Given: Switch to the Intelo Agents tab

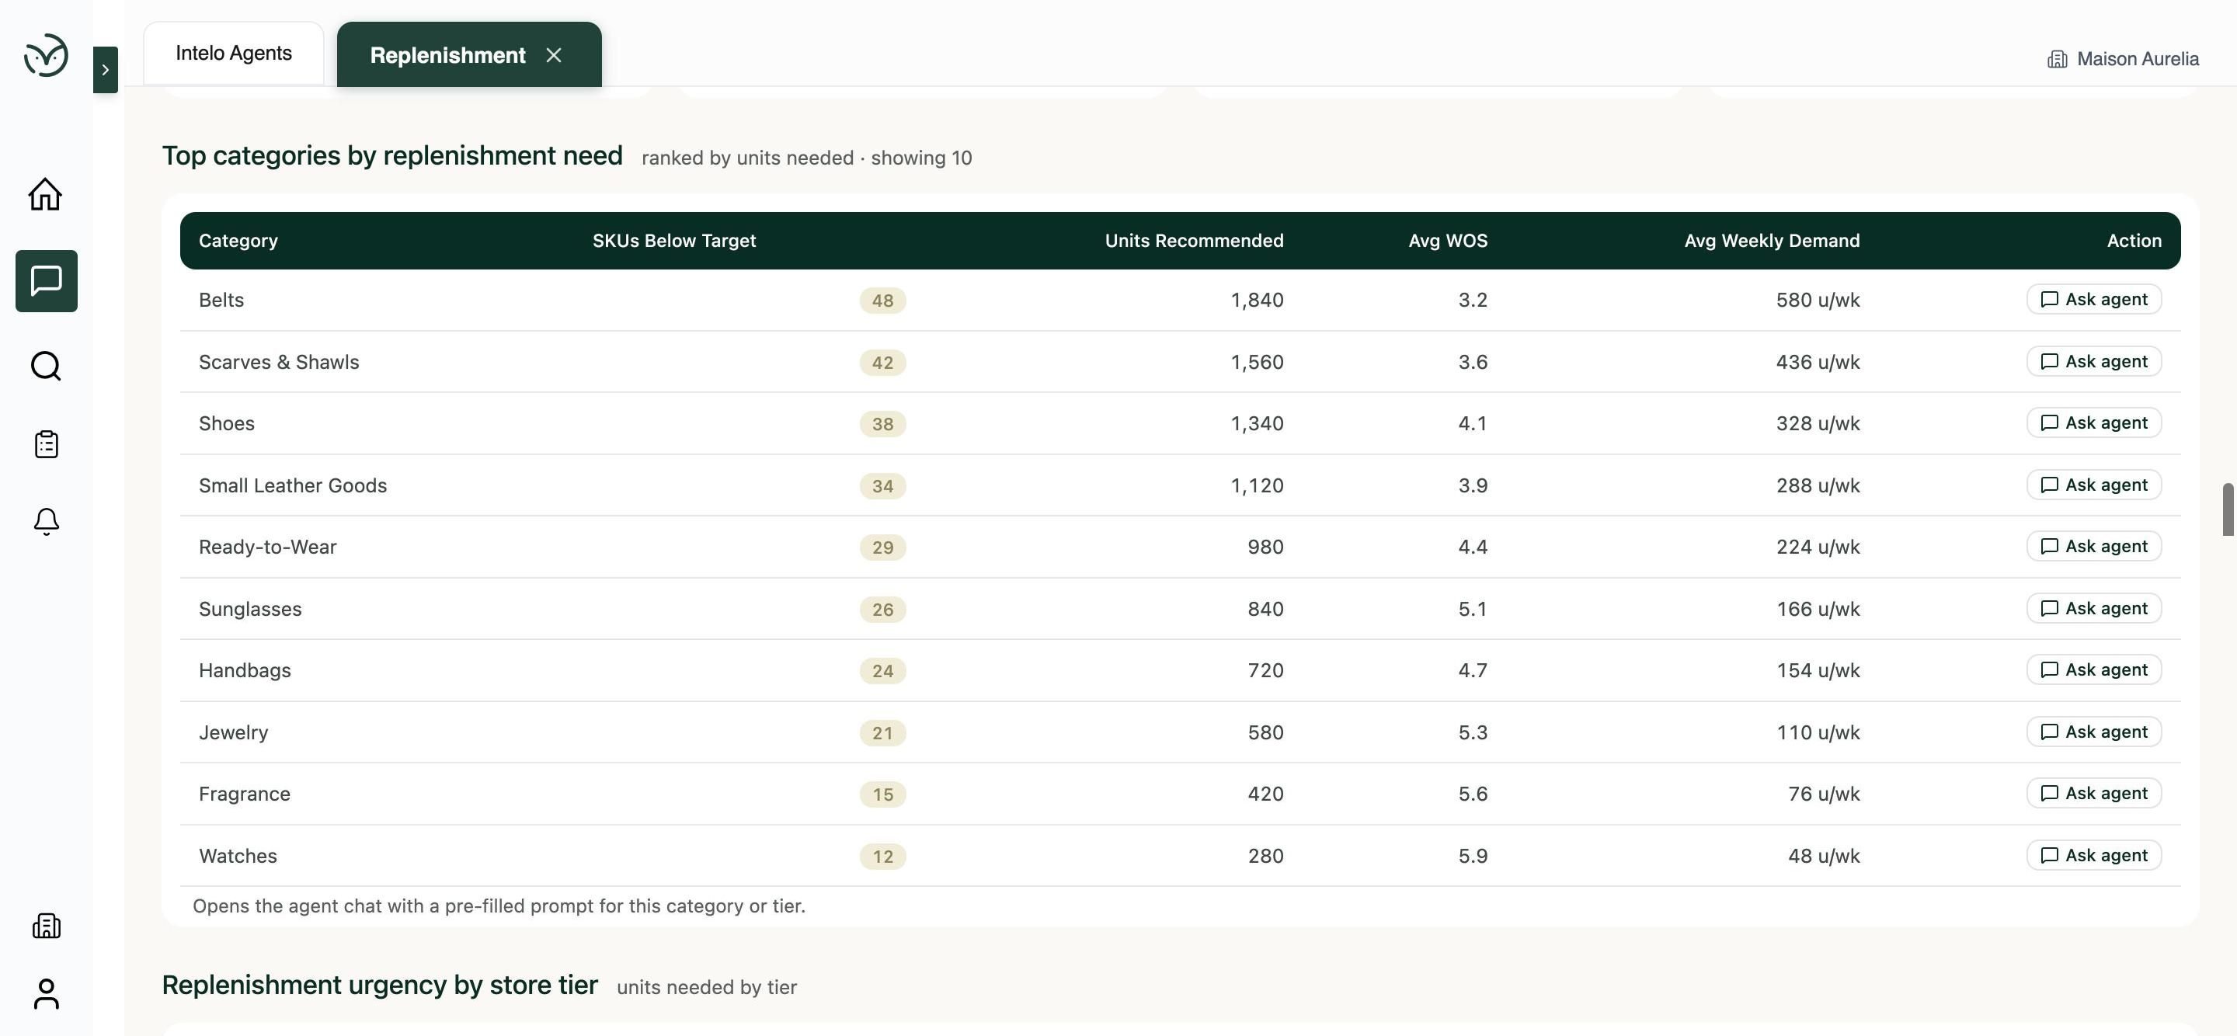Looking at the screenshot, I should pos(234,53).
